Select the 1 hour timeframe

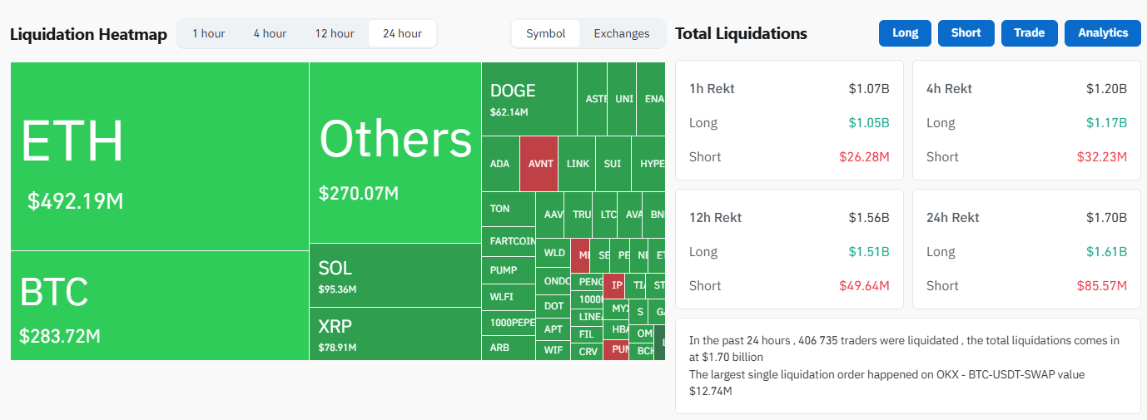click(x=208, y=33)
